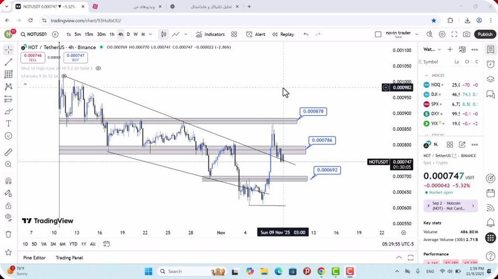
Task: Select the trend line drawing tool
Action: (8, 62)
